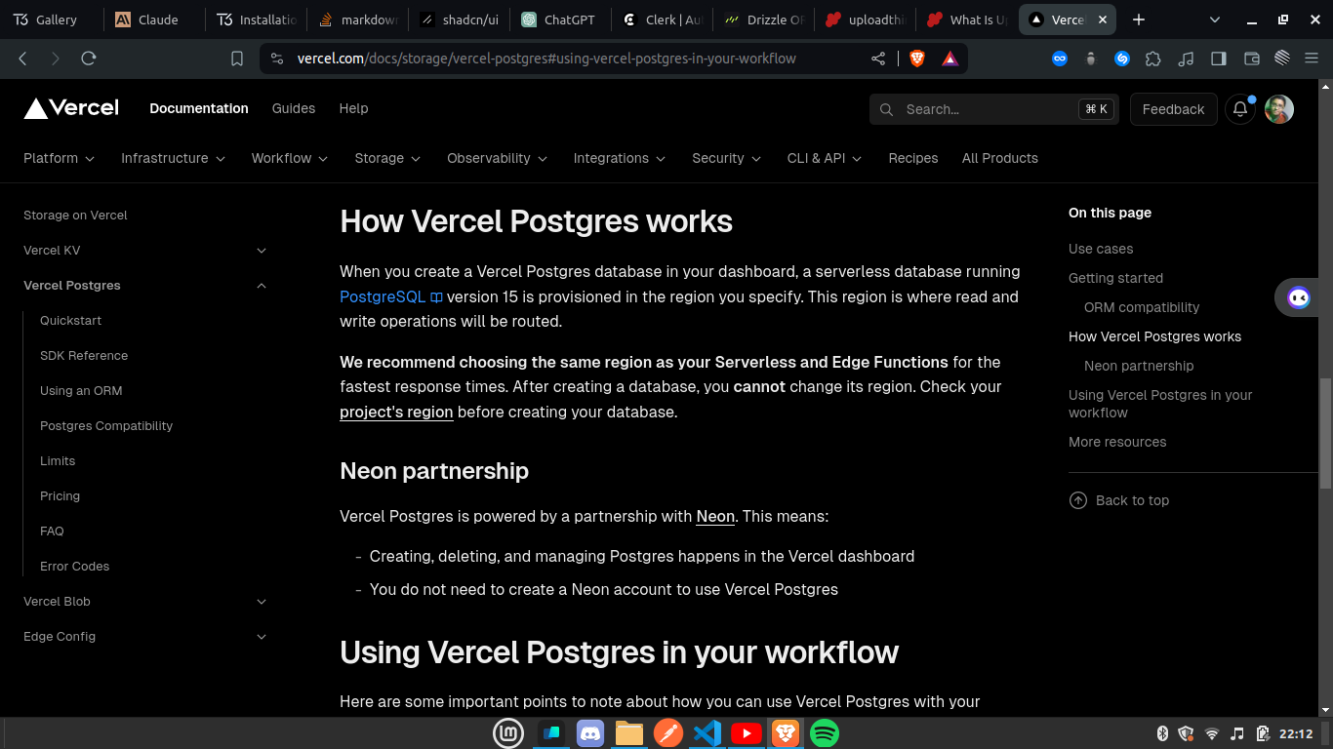Open the Brave Wallet icon
The image size is (1333, 749).
tap(1251, 59)
